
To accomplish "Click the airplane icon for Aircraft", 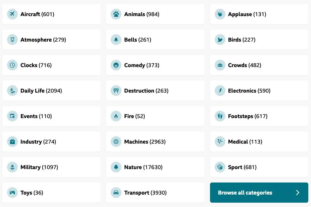I will point(12,14).
